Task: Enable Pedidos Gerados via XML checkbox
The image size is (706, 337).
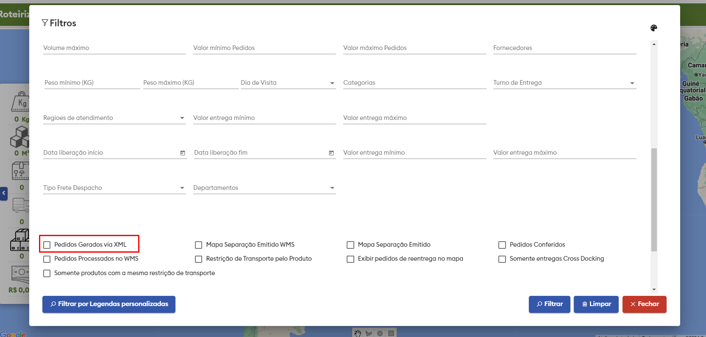Action: [x=47, y=245]
